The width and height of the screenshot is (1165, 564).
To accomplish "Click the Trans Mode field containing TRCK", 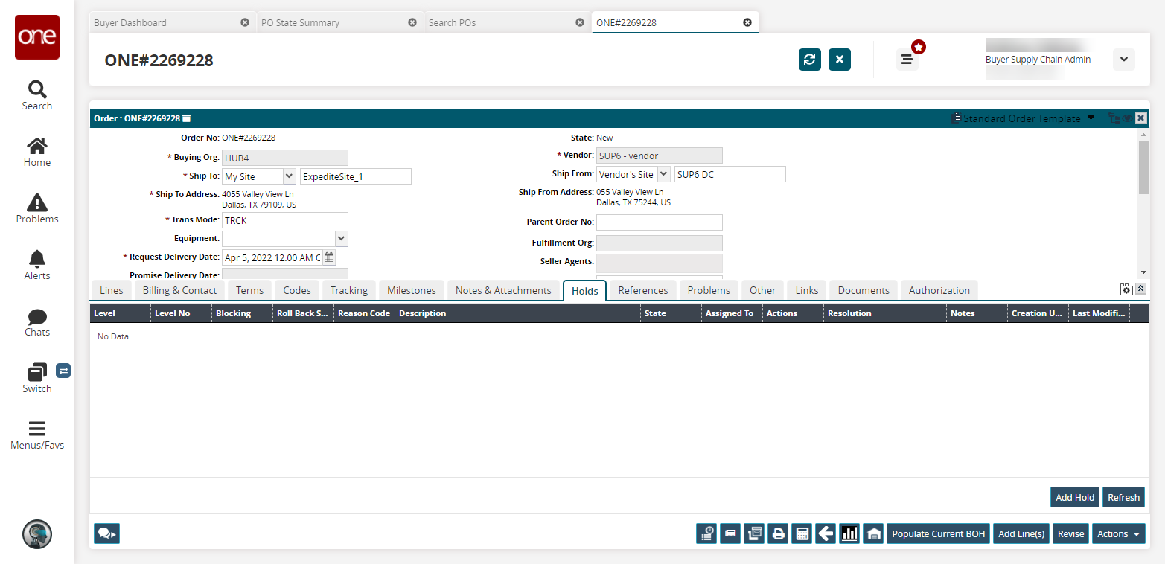I will [x=285, y=220].
